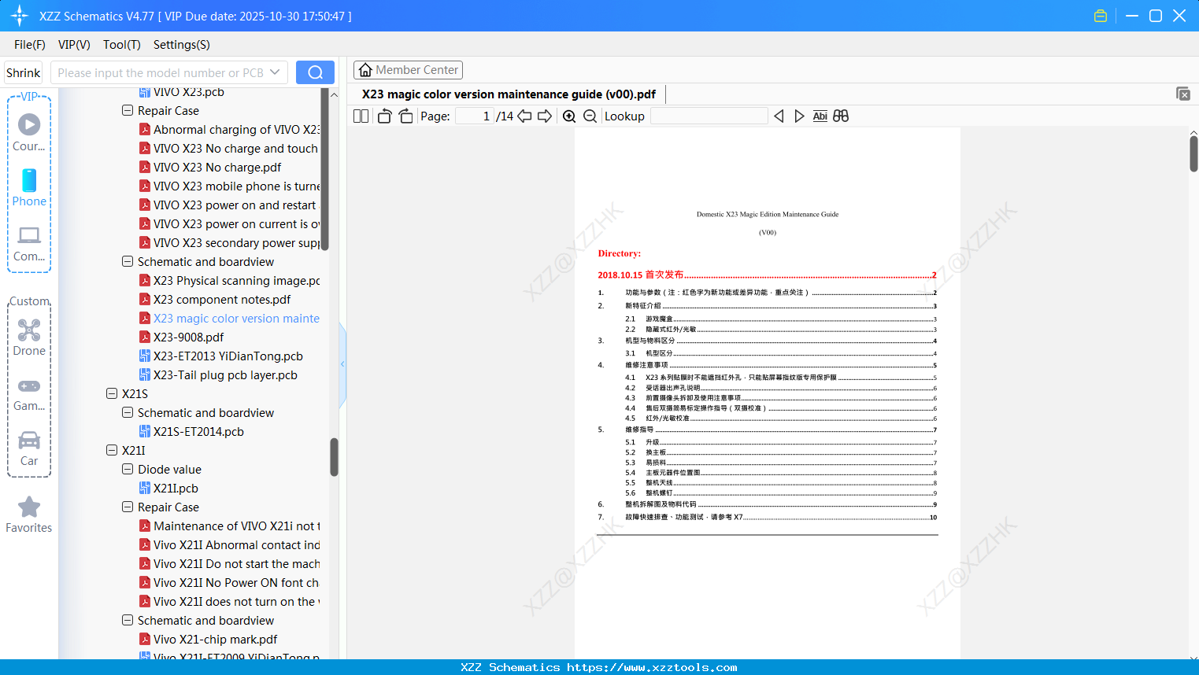Click the xzztools.com link in status bar

[652, 667]
